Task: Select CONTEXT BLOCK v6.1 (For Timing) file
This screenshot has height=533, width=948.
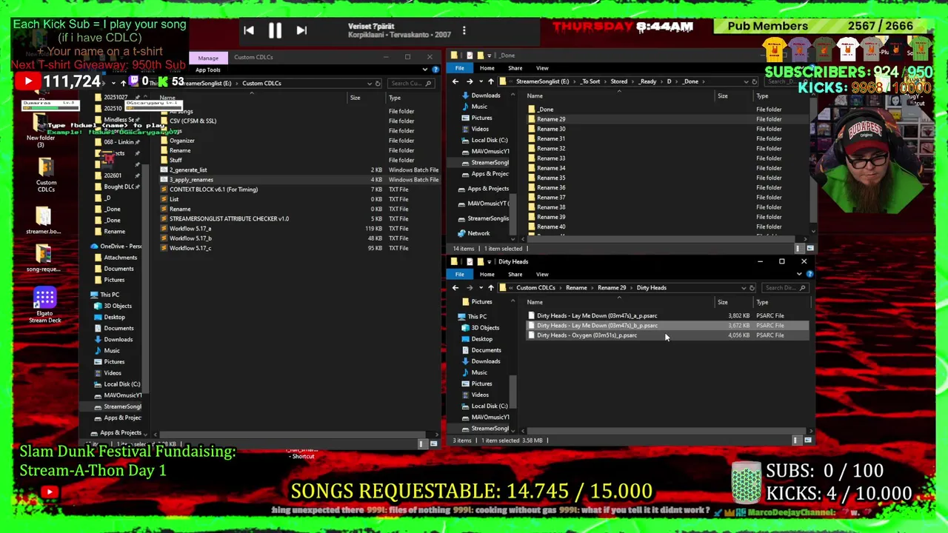Action: coord(213,190)
